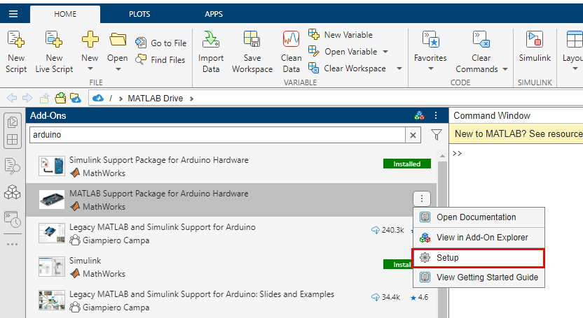The image size is (583, 318).
Task: Click Save Workspace icon
Action: 252,39
